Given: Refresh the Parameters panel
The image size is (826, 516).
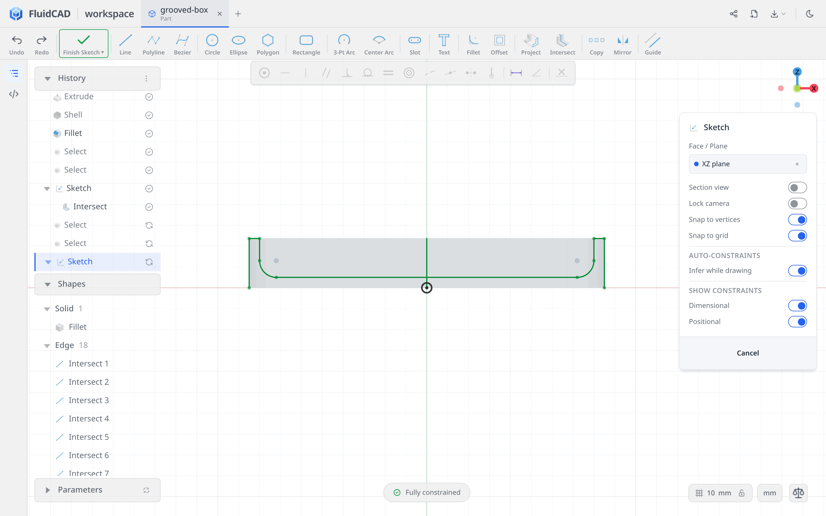Looking at the screenshot, I should pyautogui.click(x=146, y=490).
